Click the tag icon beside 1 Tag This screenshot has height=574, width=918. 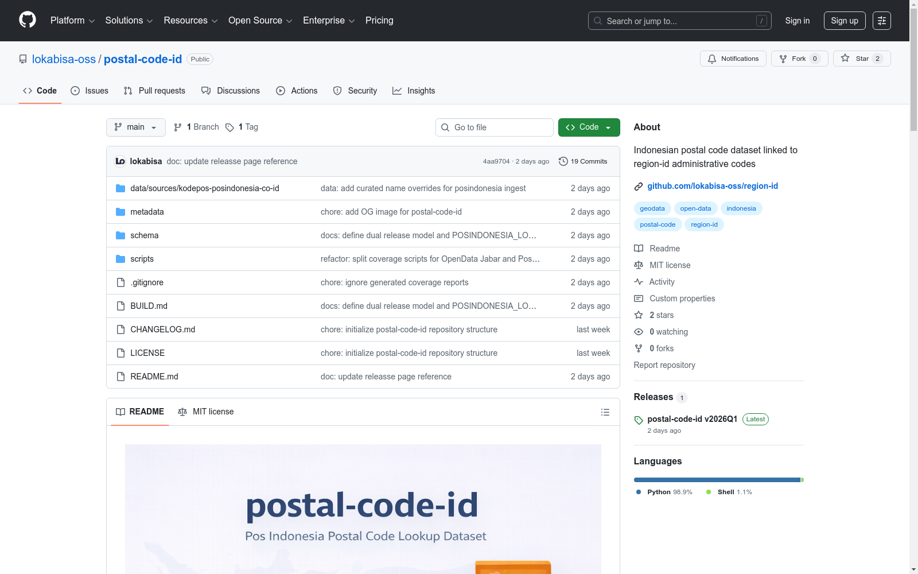(229, 127)
